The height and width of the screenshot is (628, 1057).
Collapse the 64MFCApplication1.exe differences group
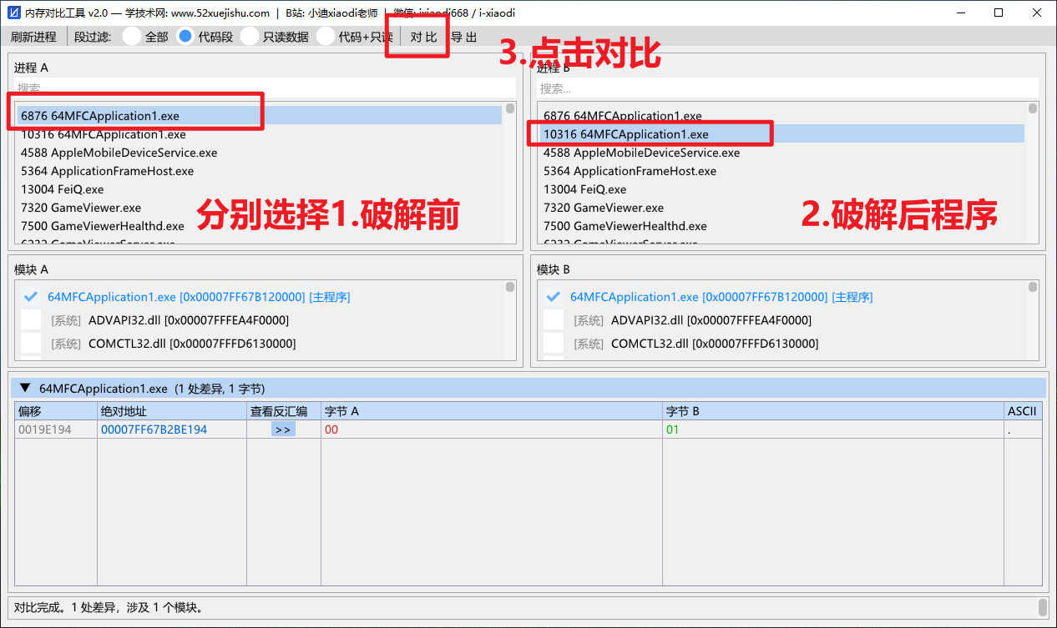coord(25,388)
